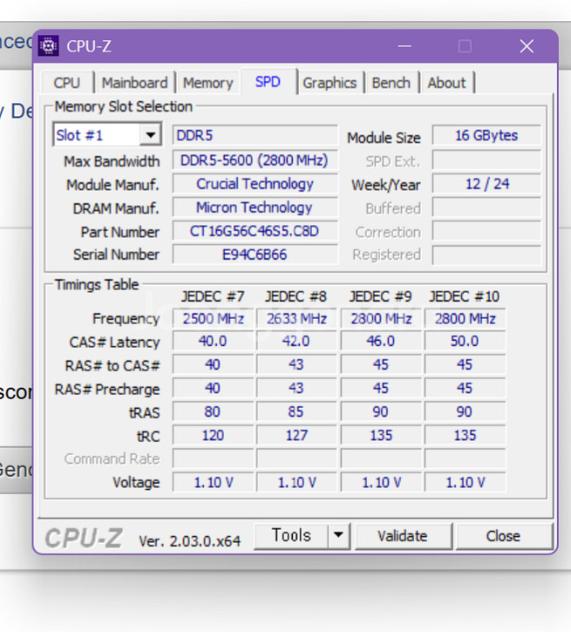This screenshot has width=571, height=632.
Task: Click the Tools button
Action: [291, 535]
